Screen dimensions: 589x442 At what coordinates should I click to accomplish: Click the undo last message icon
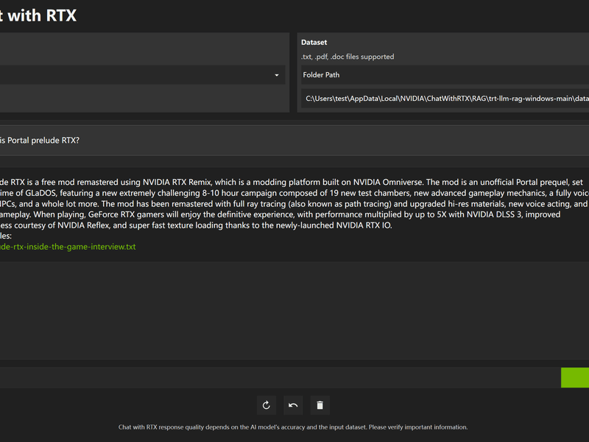(x=293, y=405)
